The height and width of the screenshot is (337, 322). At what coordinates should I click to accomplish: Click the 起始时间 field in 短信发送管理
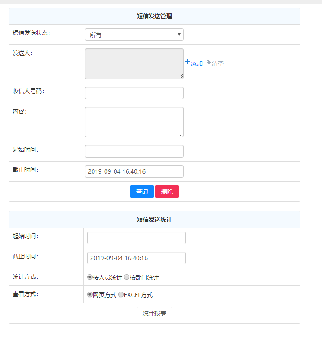point(134,151)
